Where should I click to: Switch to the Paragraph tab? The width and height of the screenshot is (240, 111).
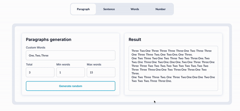pyautogui.click(x=83, y=9)
